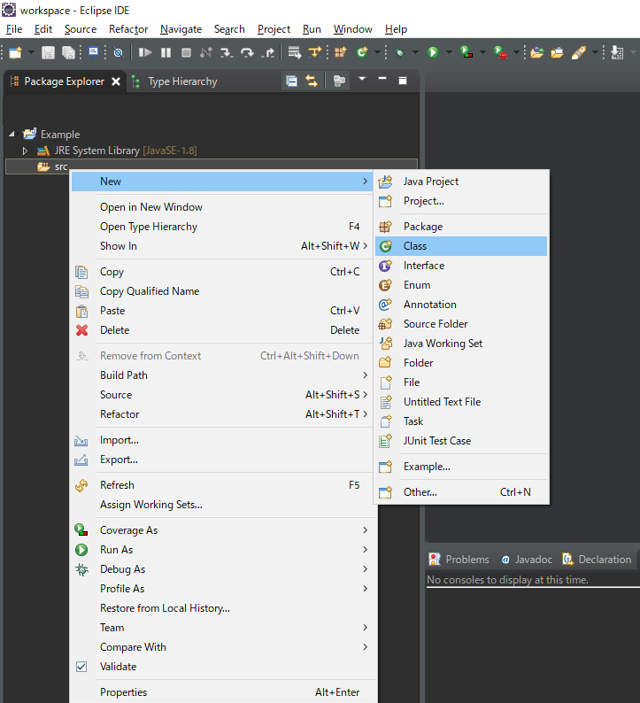Switch to the Problems tab
This screenshot has height=703, width=640.
pos(459,560)
